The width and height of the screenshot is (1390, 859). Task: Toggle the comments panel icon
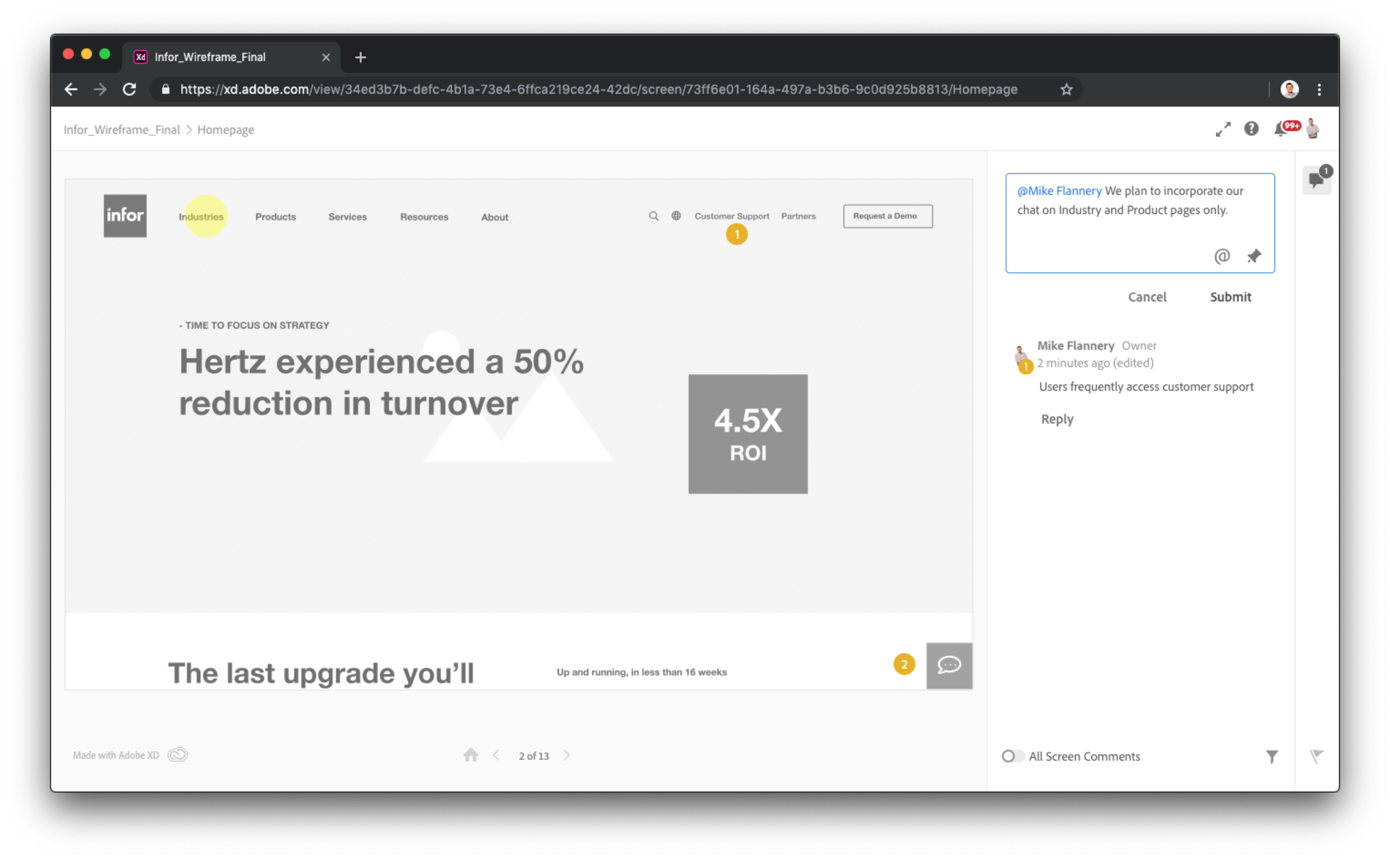point(1317,180)
